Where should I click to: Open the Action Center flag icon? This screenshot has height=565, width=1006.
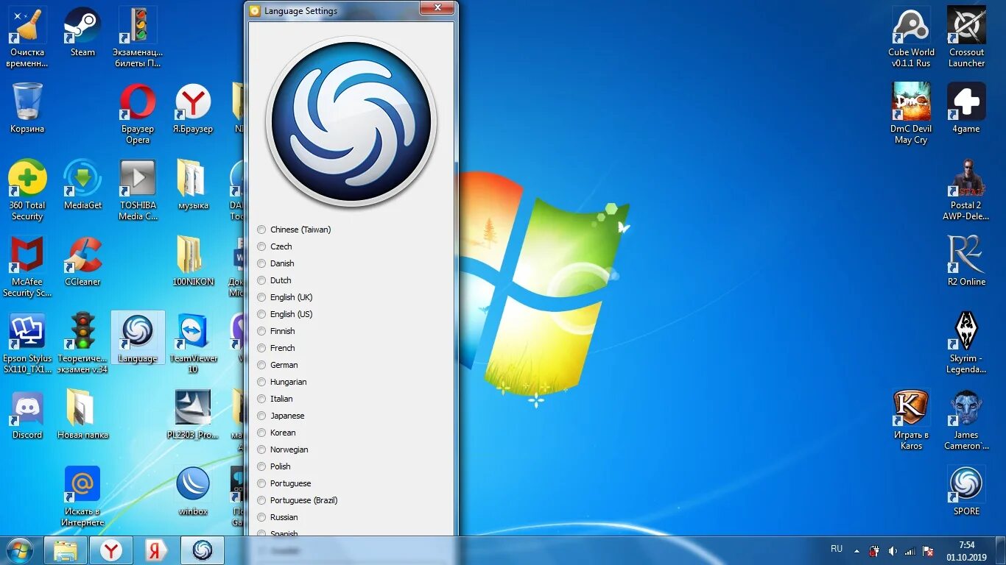click(929, 550)
